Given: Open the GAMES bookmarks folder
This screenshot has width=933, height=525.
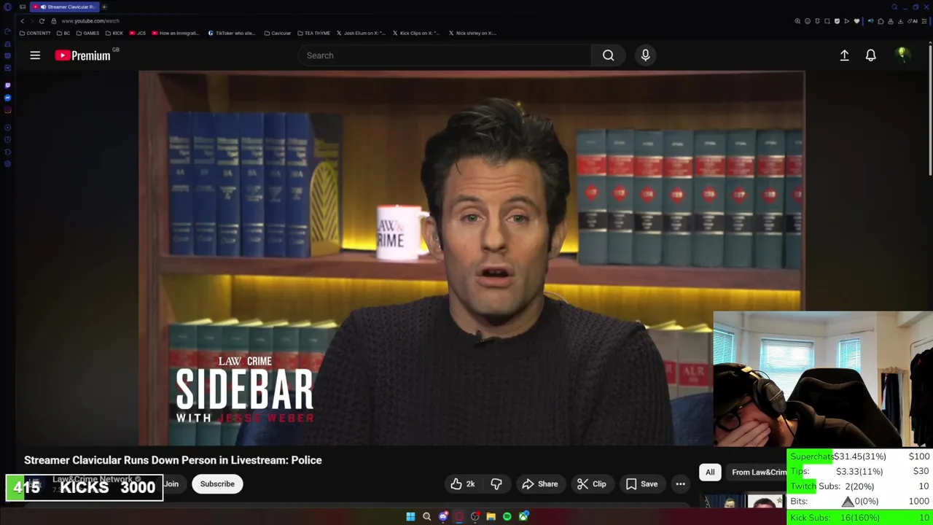Looking at the screenshot, I should pyautogui.click(x=87, y=33).
